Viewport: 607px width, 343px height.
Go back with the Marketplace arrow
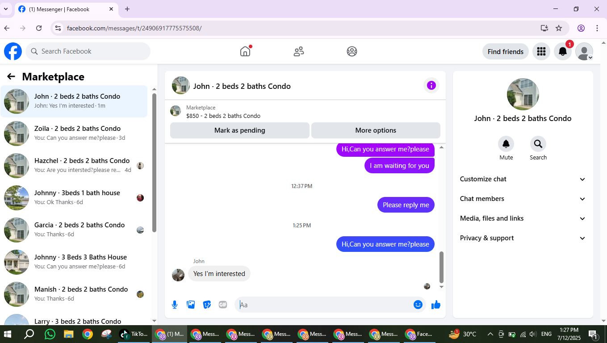click(x=11, y=77)
